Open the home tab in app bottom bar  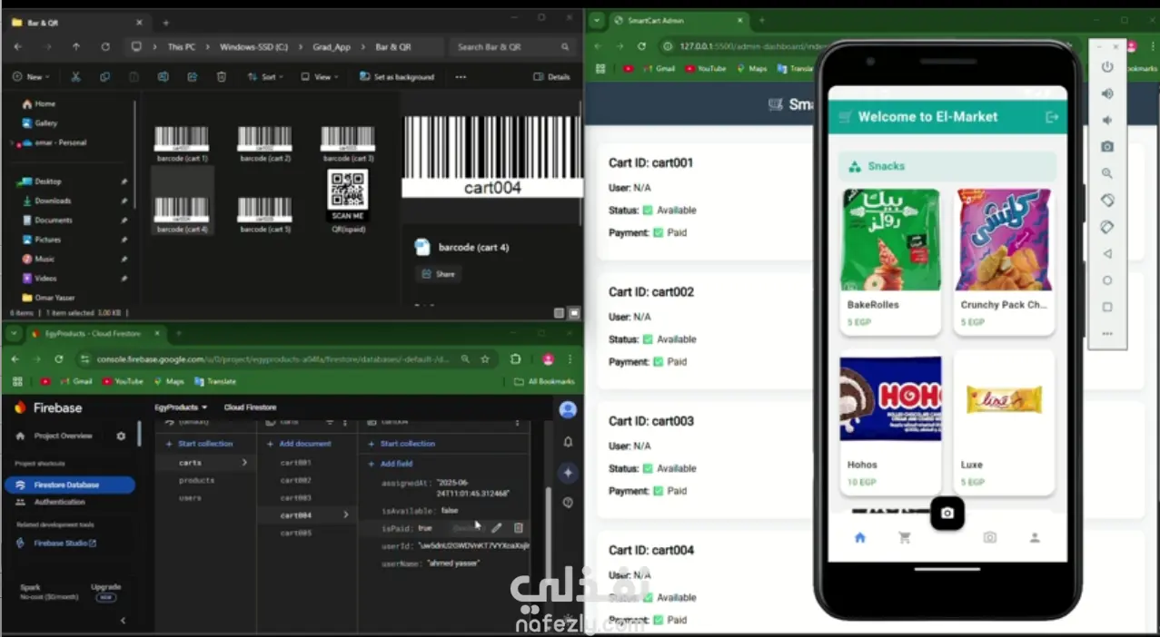point(860,538)
